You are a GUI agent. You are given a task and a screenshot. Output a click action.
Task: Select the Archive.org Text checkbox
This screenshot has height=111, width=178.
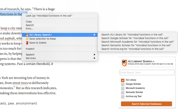(x=123, y=97)
